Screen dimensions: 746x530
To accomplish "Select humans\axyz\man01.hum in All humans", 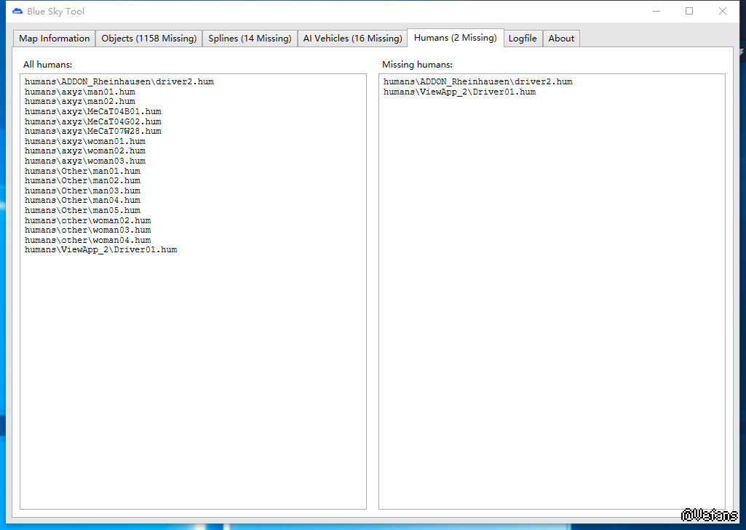I will tap(79, 92).
